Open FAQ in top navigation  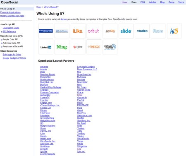(x=143, y=2)
